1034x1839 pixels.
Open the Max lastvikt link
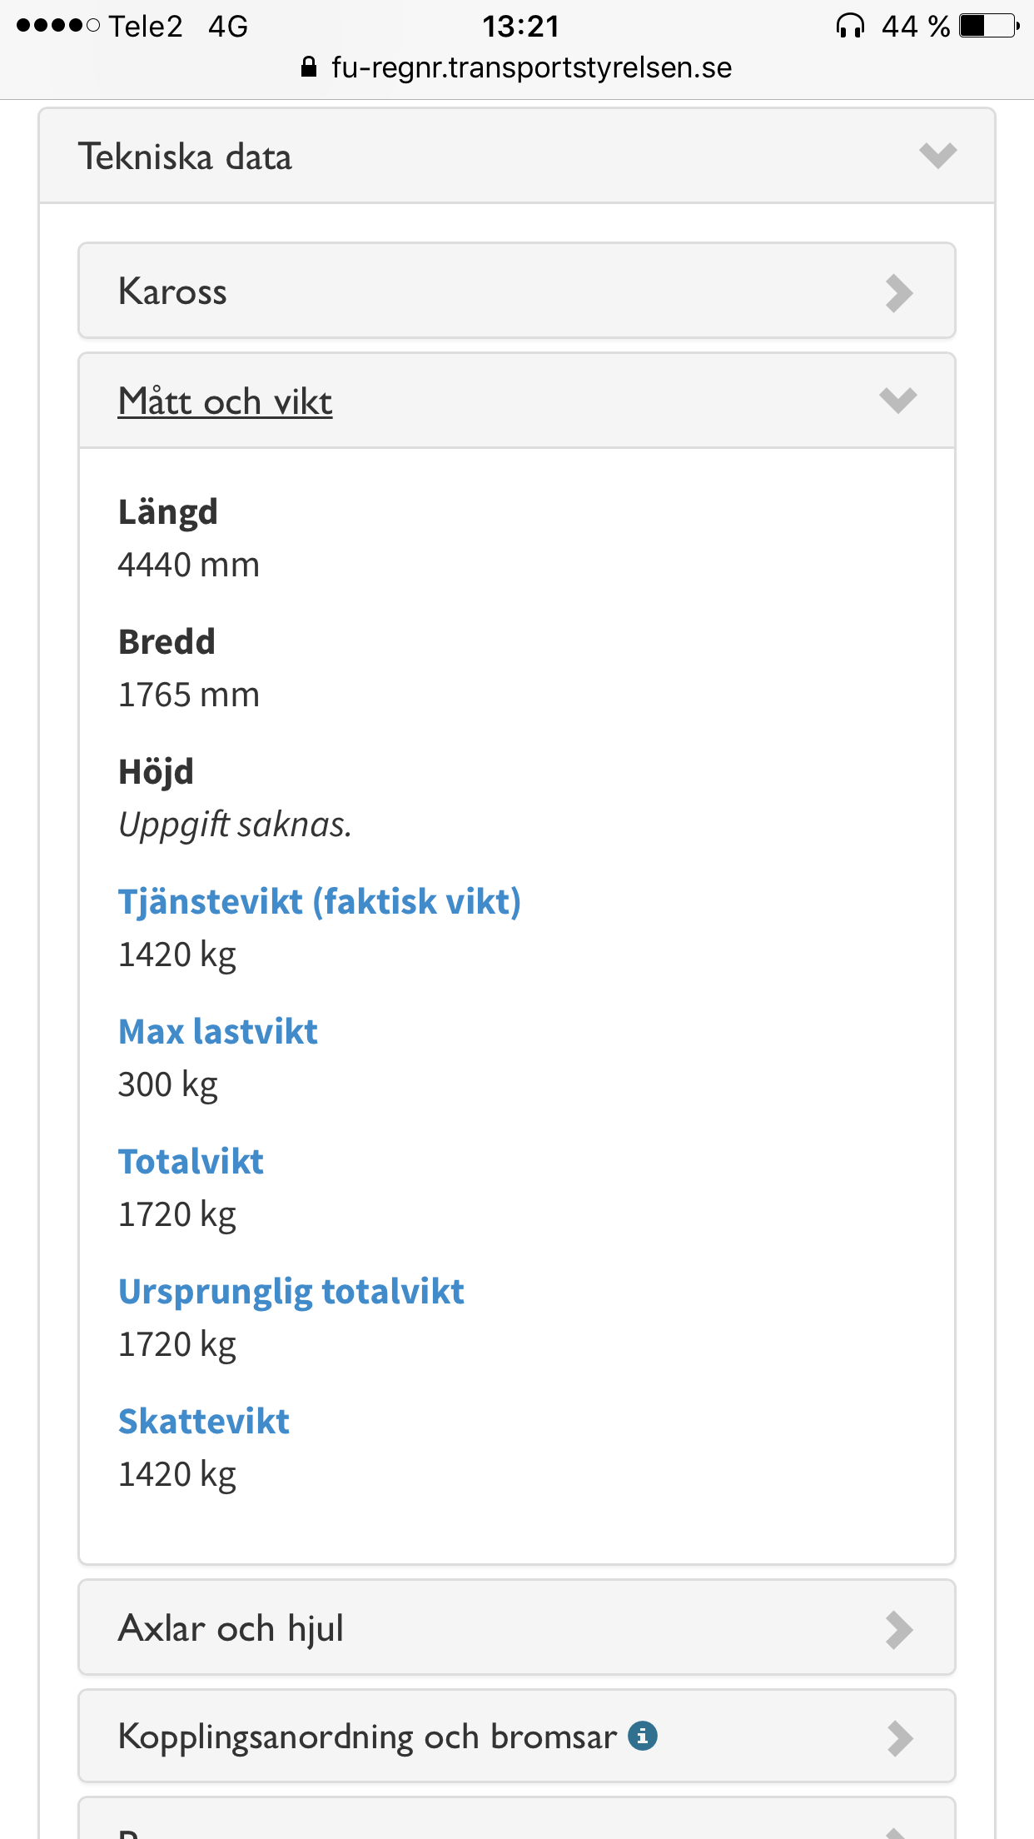click(218, 1032)
